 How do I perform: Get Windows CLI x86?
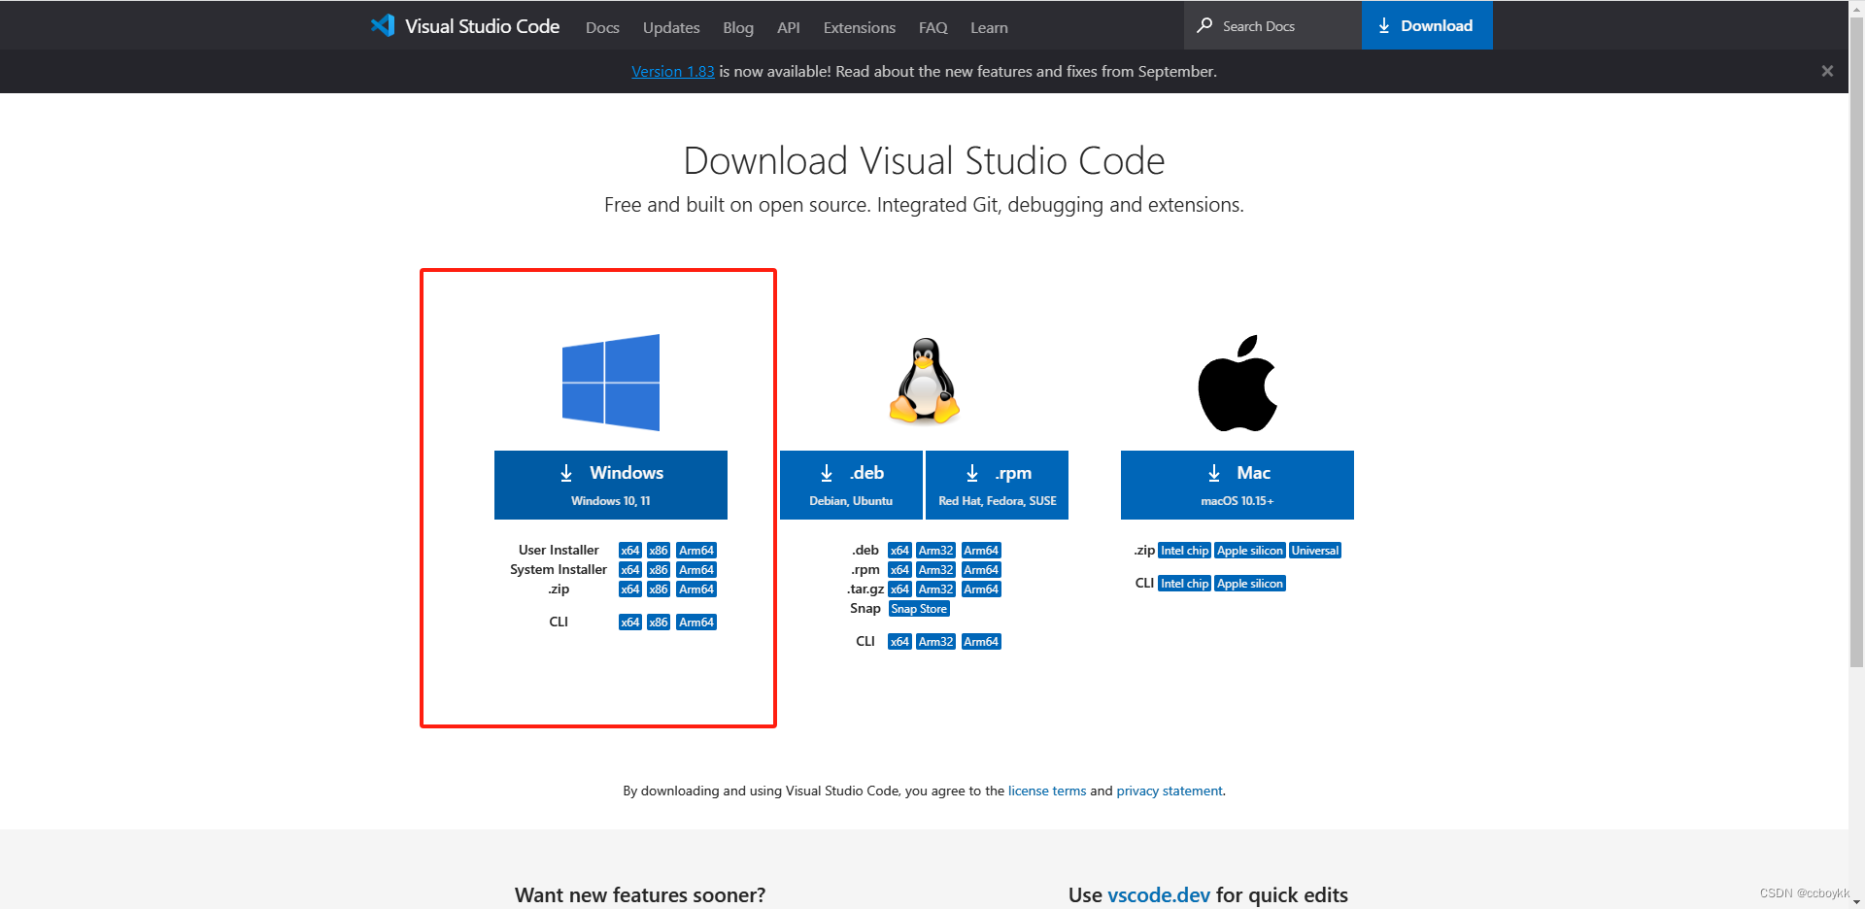click(659, 623)
